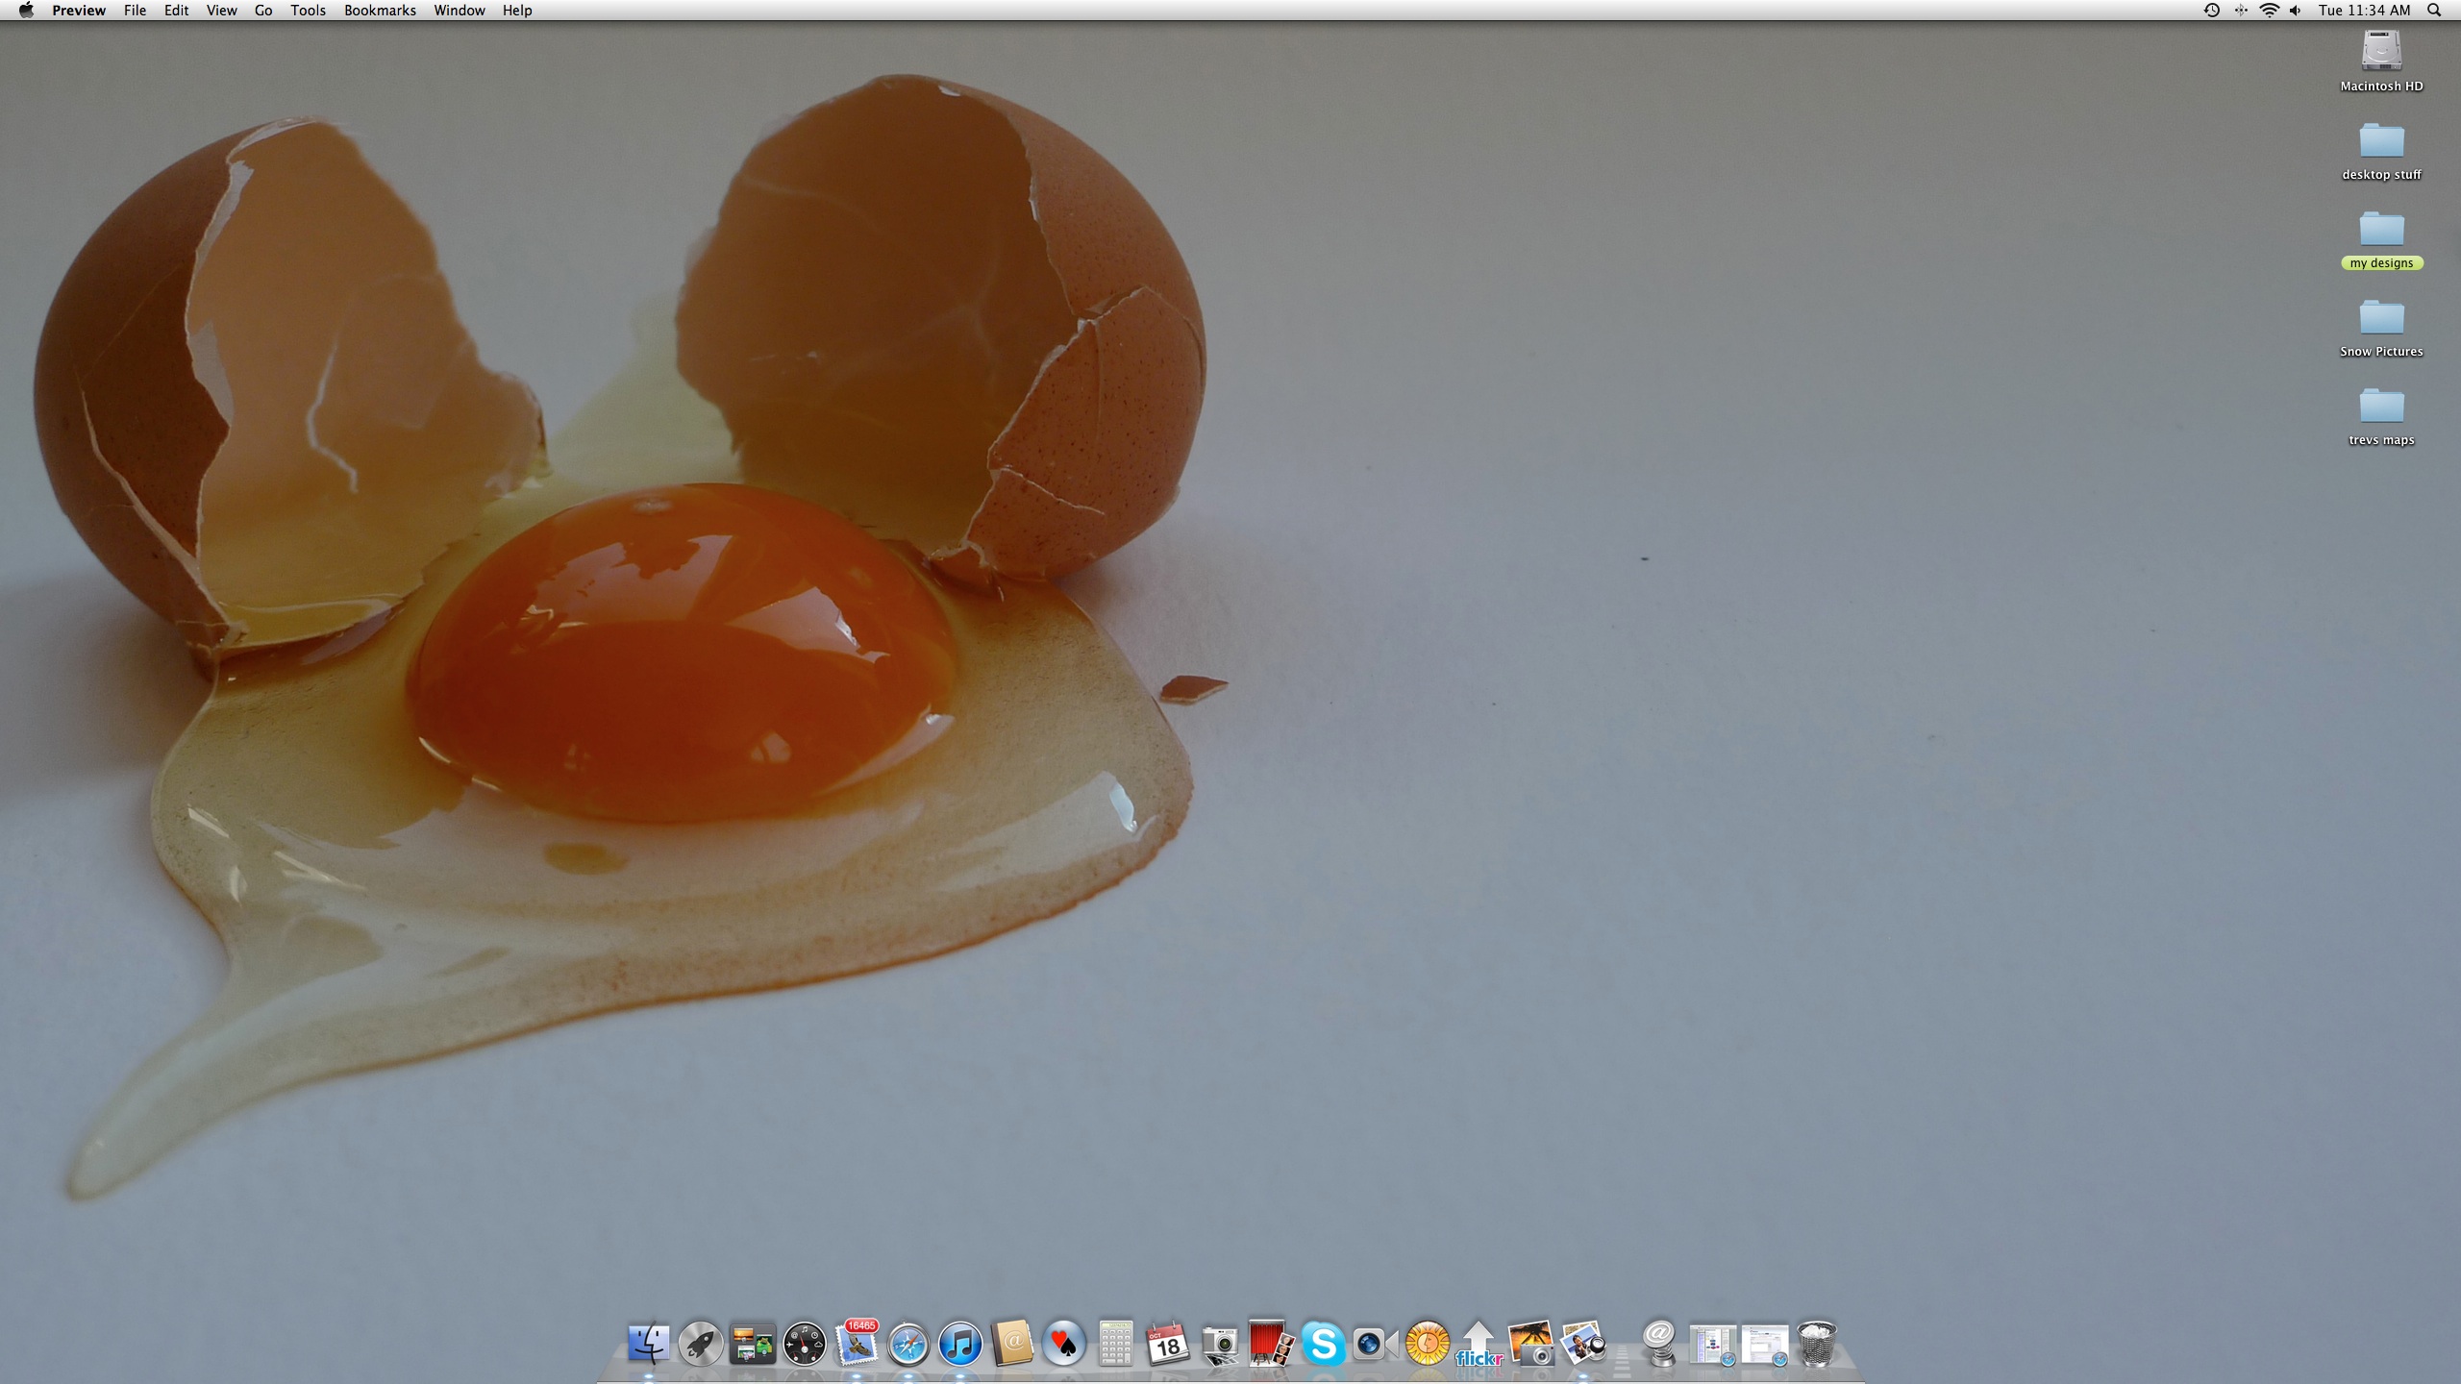This screenshot has width=2461, height=1384.
Task: Open the Tools menu
Action: click(x=308, y=11)
